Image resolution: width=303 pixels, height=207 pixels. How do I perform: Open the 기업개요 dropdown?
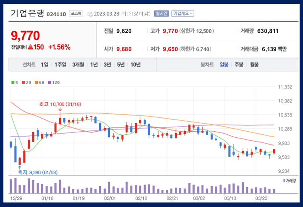(x=183, y=14)
